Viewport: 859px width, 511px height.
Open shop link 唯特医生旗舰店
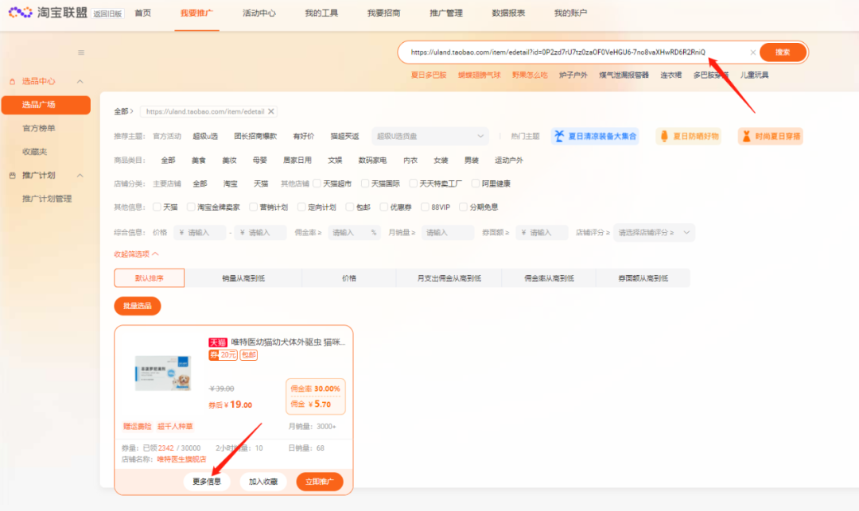[182, 459]
